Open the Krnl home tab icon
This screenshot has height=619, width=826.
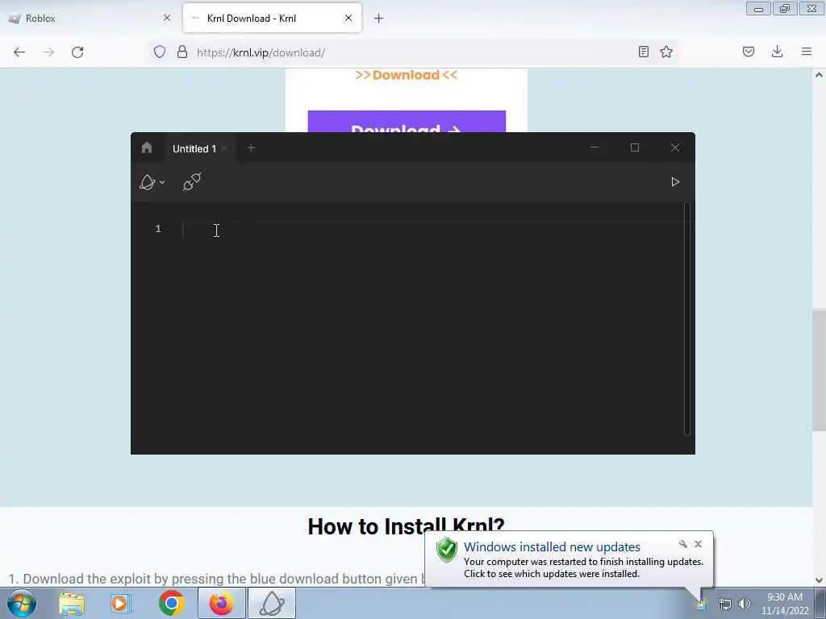(147, 148)
